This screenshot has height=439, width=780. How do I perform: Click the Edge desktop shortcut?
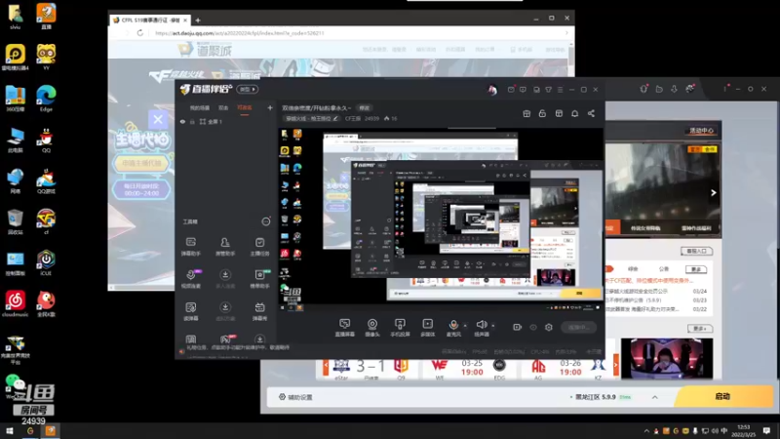click(46, 99)
